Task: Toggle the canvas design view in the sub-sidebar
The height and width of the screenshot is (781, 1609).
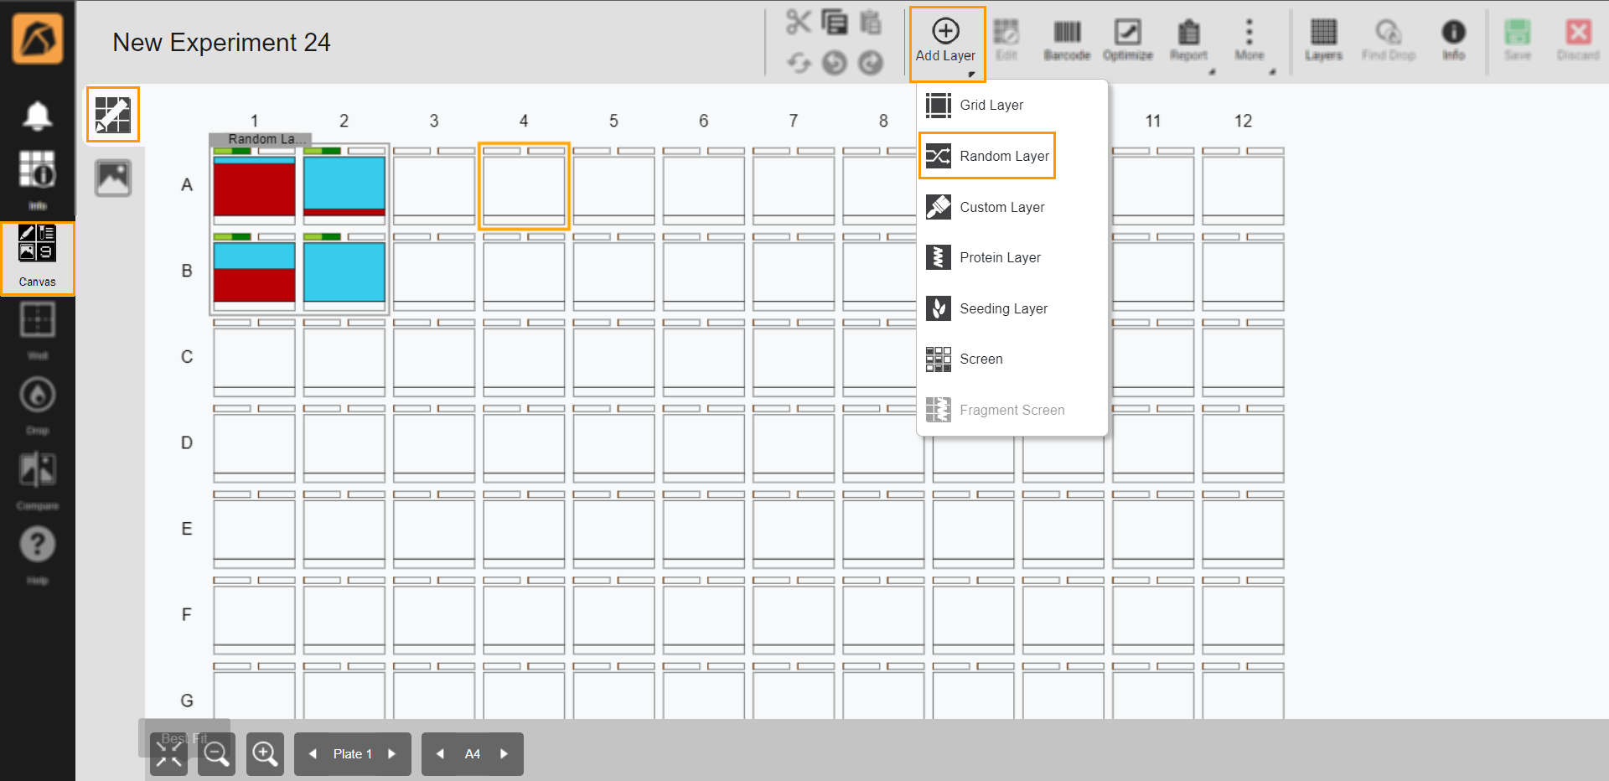Action: [x=113, y=114]
